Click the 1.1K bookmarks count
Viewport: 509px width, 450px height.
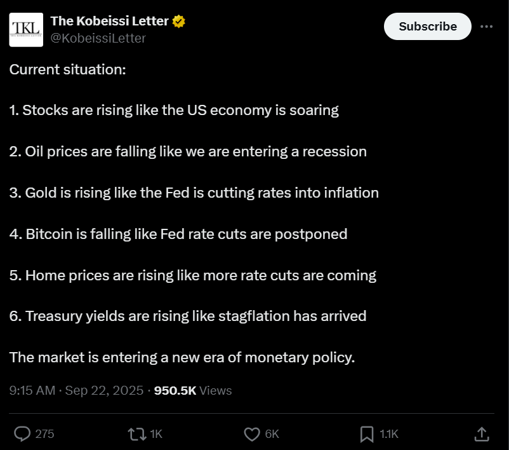pos(390,434)
